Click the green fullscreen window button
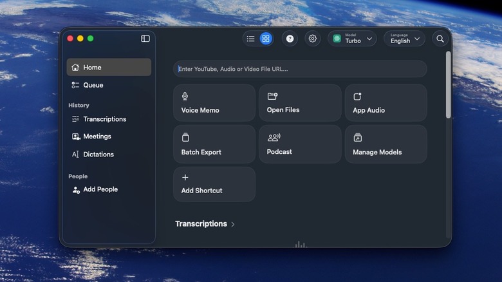 (91, 39)
